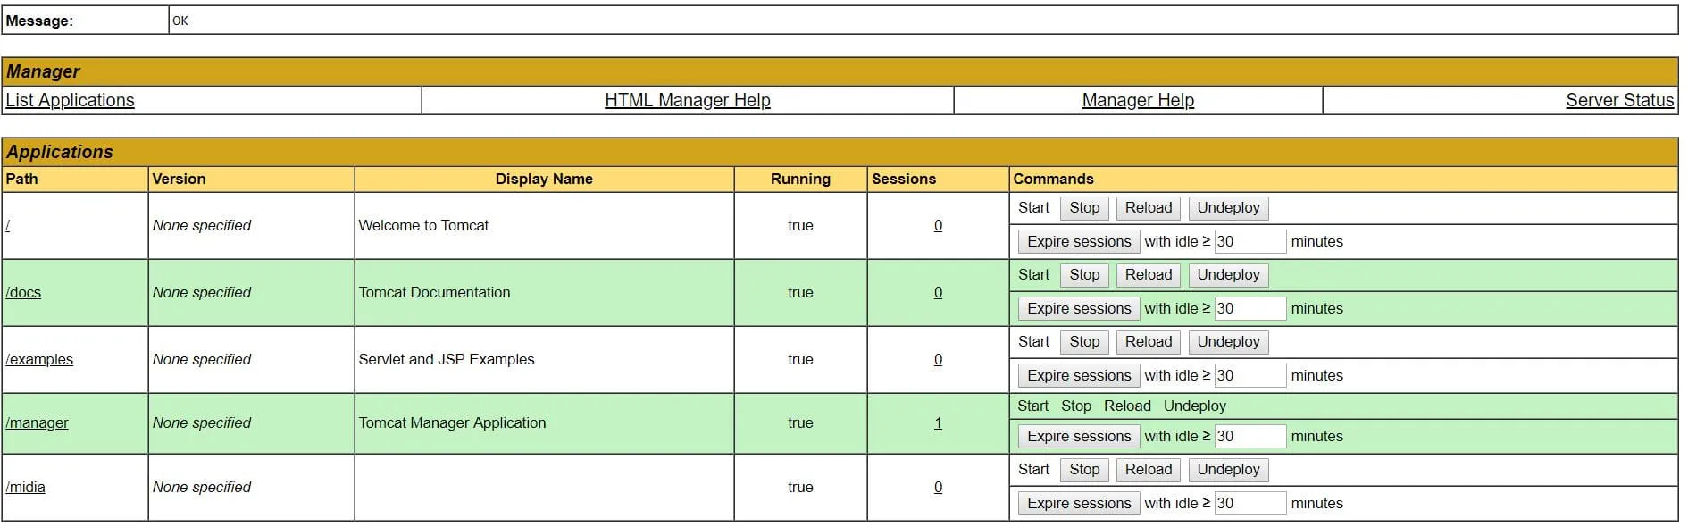Viewport: 1688px width, 527px height.
Task: Open the /examples path link
Action: (39, 360)
